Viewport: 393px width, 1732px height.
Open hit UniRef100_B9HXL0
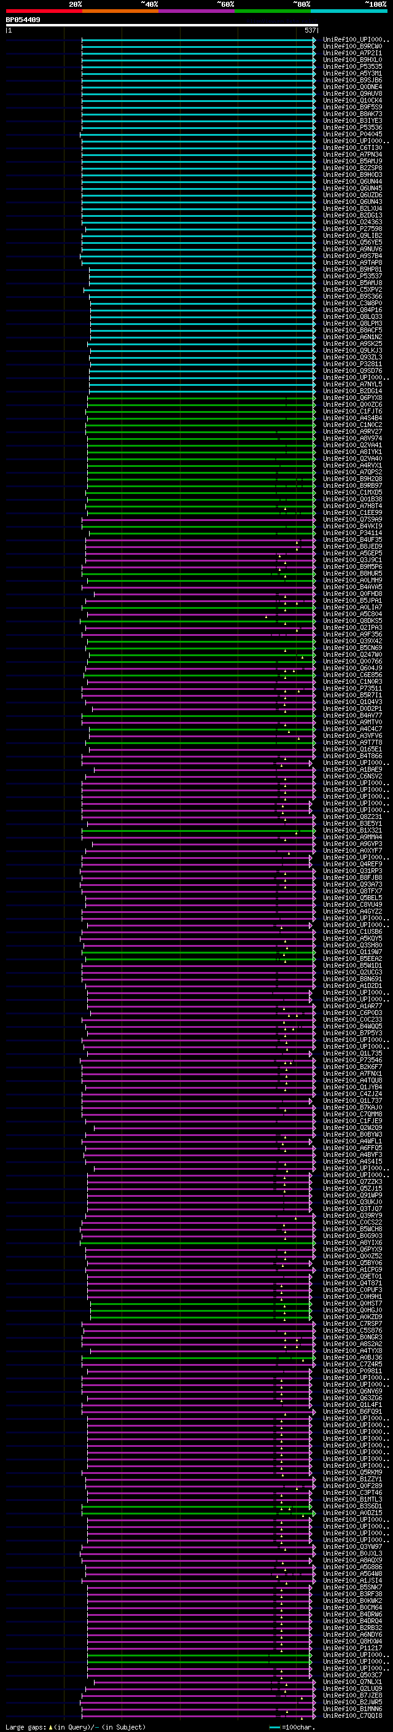pyautogui.click(x=352, y=60)
